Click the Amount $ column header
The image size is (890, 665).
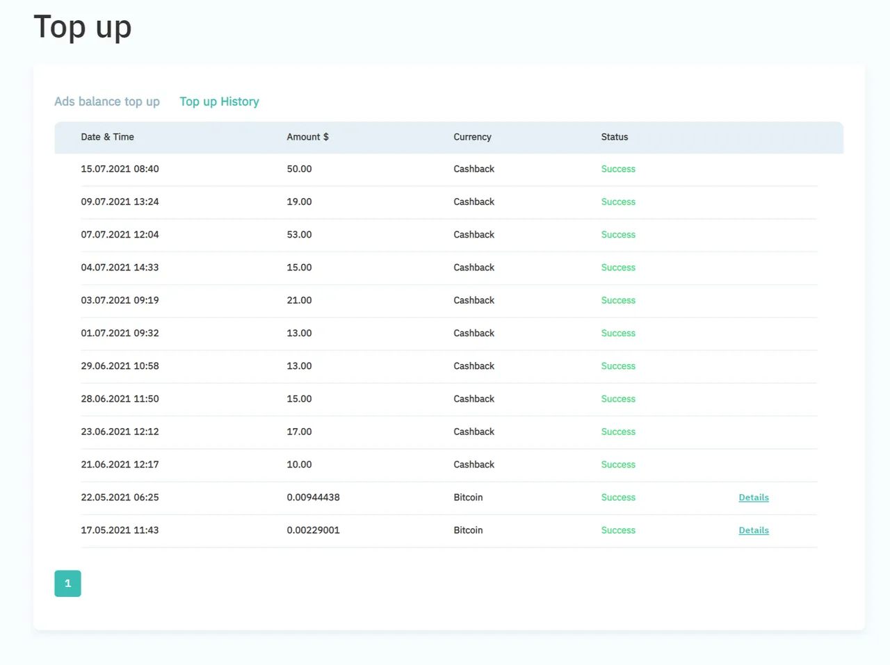(308, 137)
